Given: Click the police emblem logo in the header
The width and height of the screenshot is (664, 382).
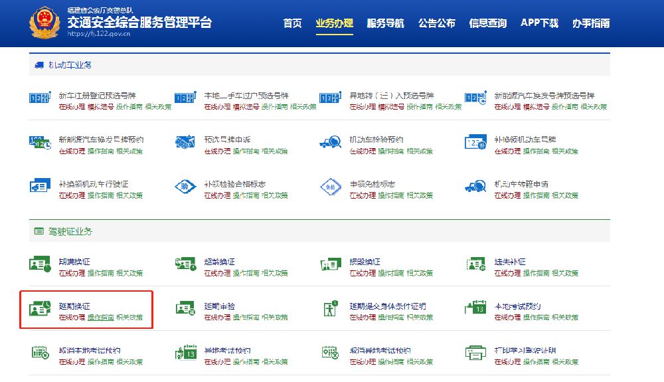Looking at the screenshot, I should tap(44, 23).
